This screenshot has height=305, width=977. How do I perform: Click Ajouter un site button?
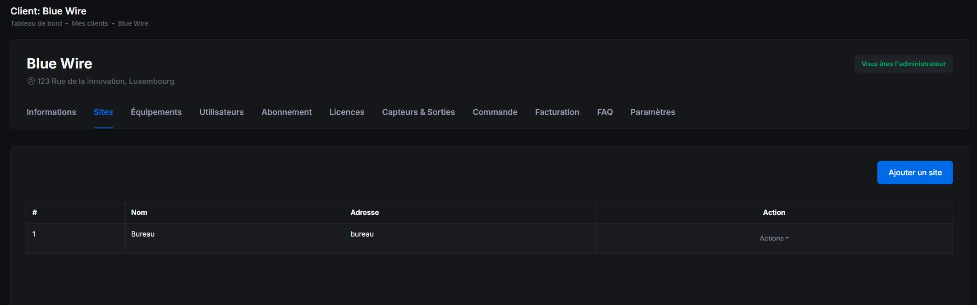914,173
